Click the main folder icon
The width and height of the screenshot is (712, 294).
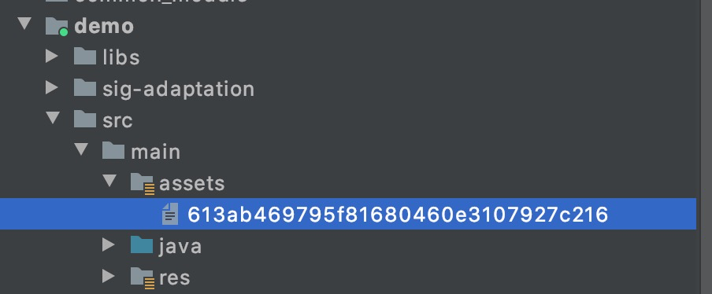pos(113,151)
